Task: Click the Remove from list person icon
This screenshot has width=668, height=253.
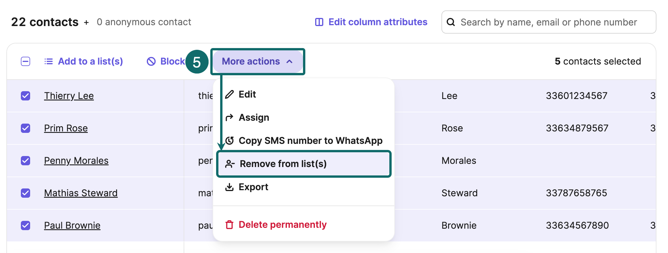Action: [x=230, y=164]
